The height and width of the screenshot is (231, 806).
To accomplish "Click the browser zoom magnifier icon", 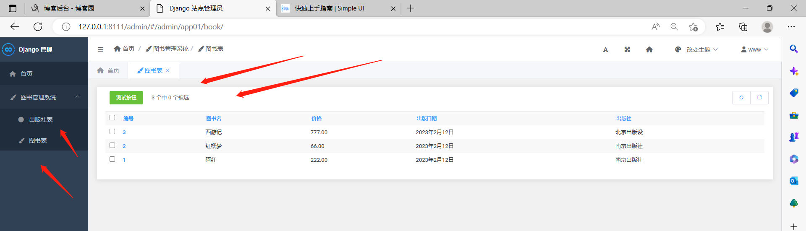I will coord(674,27).
